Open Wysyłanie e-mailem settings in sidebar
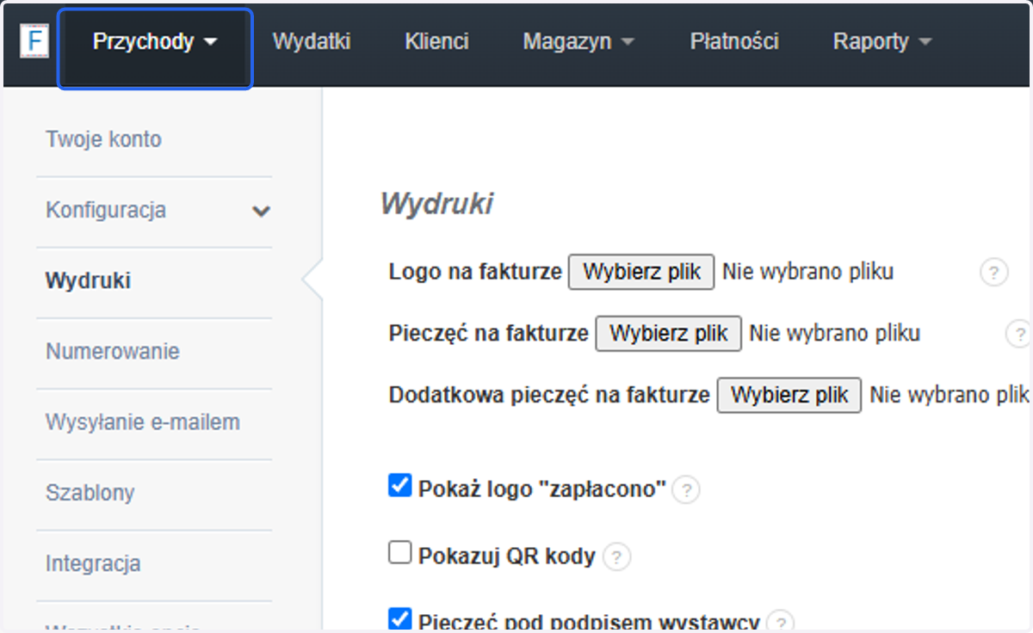This screenshot has width=1033, height=633. point(143,422)
